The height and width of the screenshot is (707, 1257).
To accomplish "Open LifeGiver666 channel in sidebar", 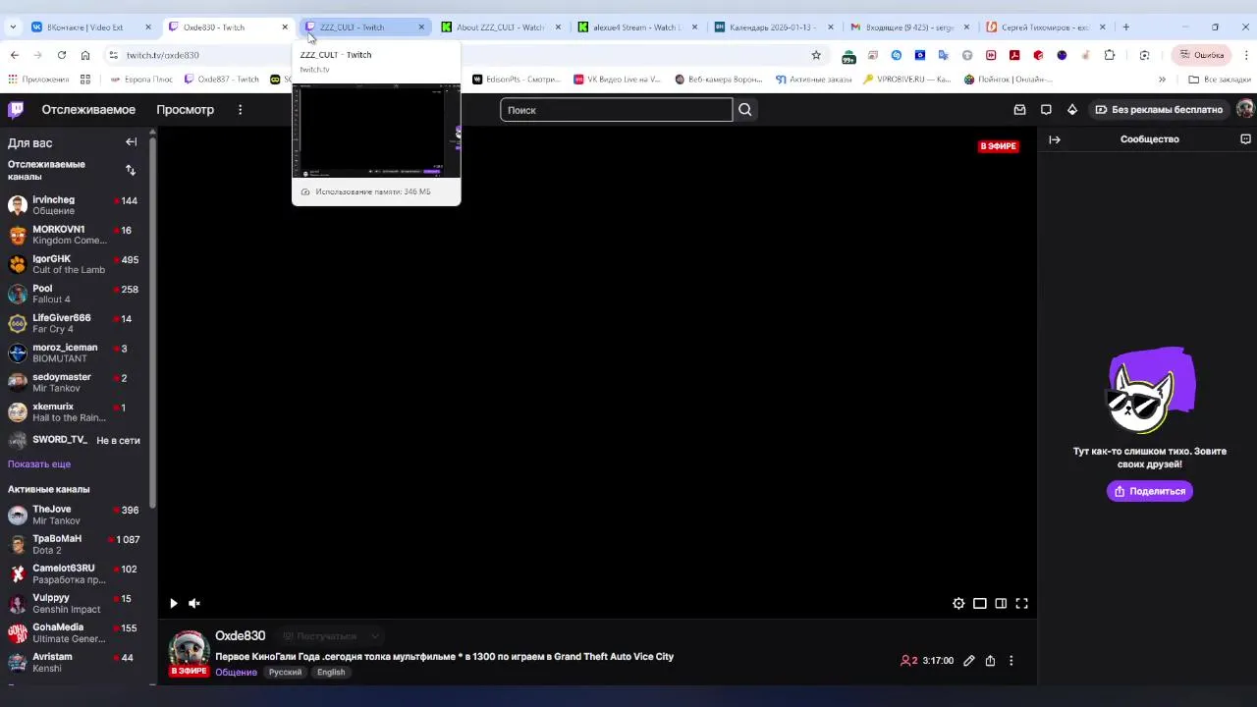I will 76,323.
